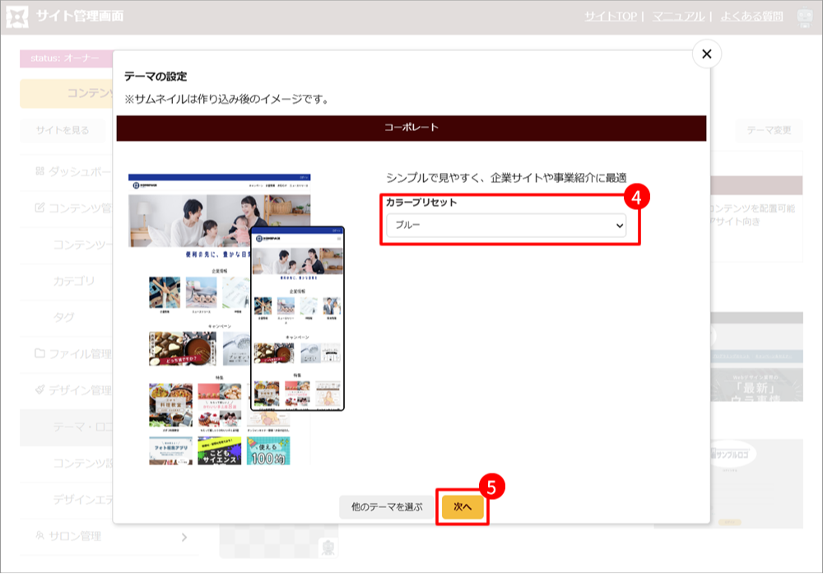823x574 pixels.
Task: Open the user avatar icon in header
Action: click(x=805, y=17)
